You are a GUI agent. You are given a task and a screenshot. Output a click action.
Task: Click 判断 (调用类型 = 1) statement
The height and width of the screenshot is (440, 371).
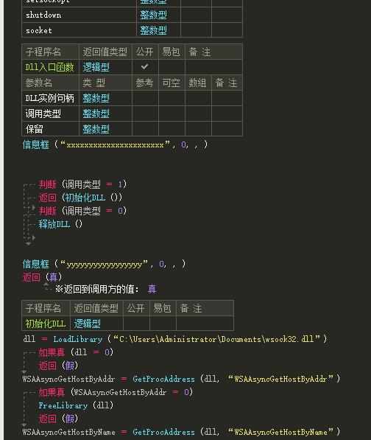[82, 184]
